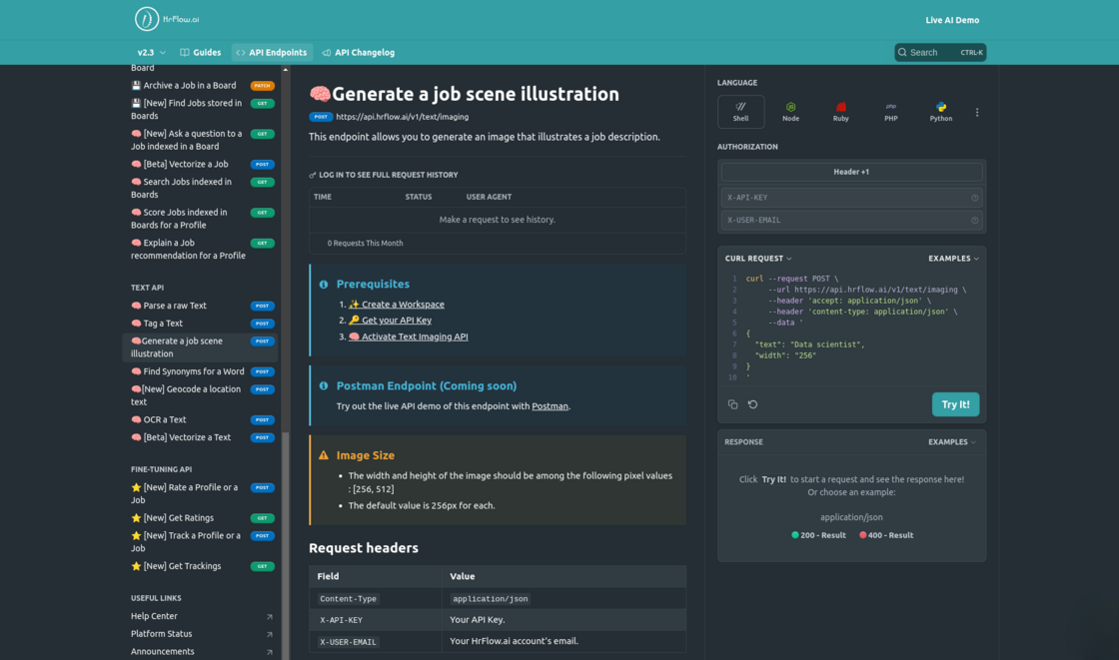Choose the PHP language icon
This screenshot has height=660, width=1119.
890,111
